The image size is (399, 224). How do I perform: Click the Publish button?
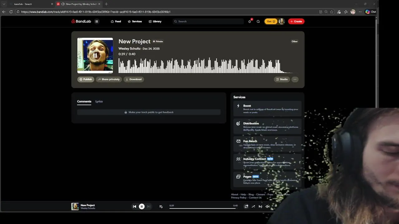point(86,79)
